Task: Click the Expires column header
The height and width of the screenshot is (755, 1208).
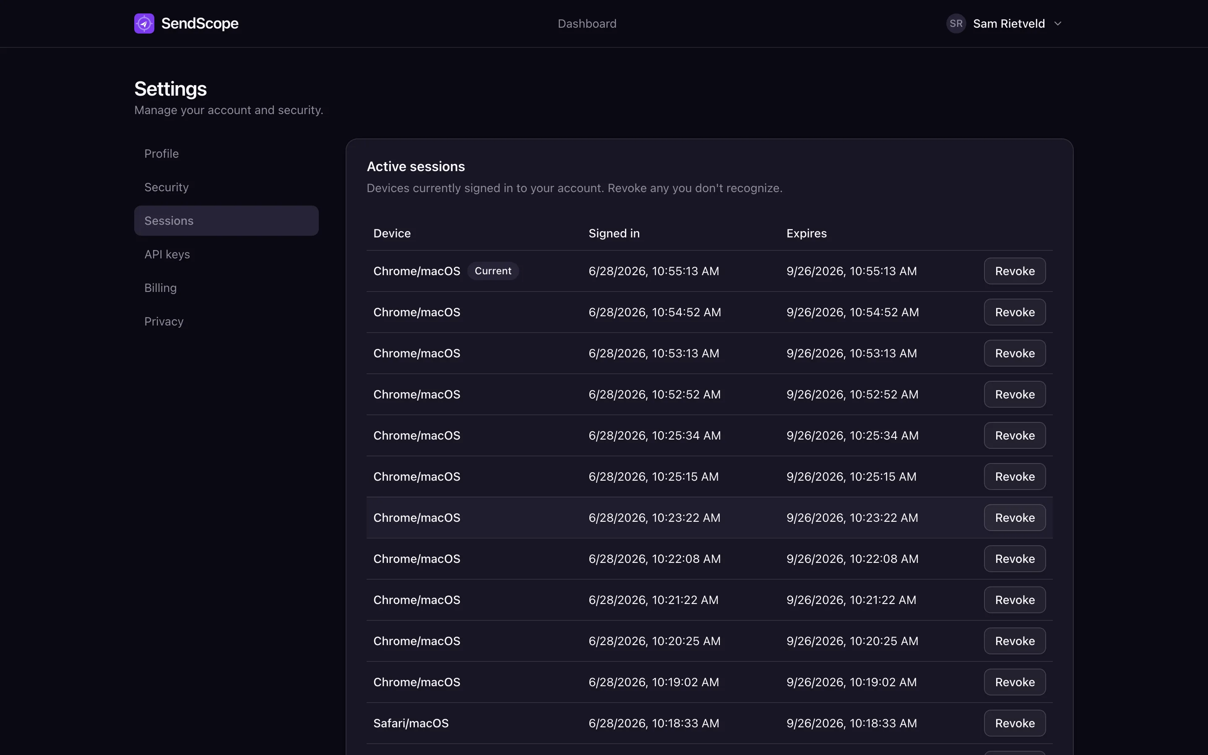Action: click(x=806, y=233)
